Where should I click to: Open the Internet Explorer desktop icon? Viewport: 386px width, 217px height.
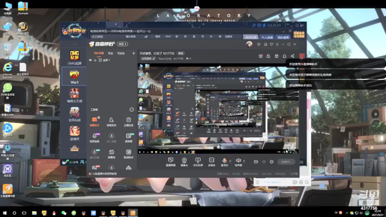click(7, 70)
